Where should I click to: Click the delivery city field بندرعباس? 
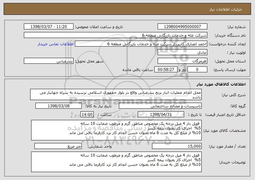pos(49,61)
